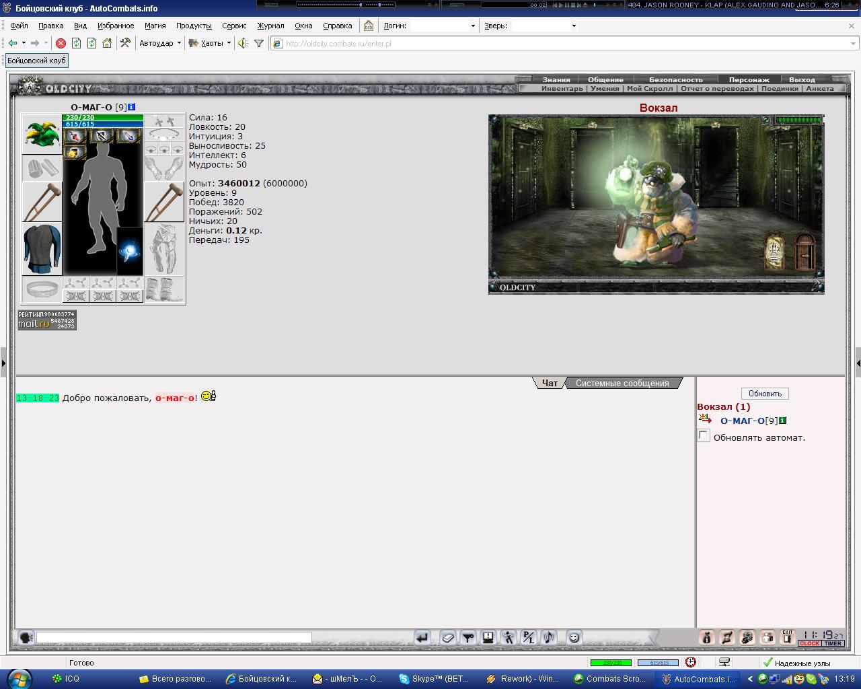Click the private message arrow beside О-МАГ-О
This screenshot has width=861, height=689.
pyautogui.click(x=705, y=419)
